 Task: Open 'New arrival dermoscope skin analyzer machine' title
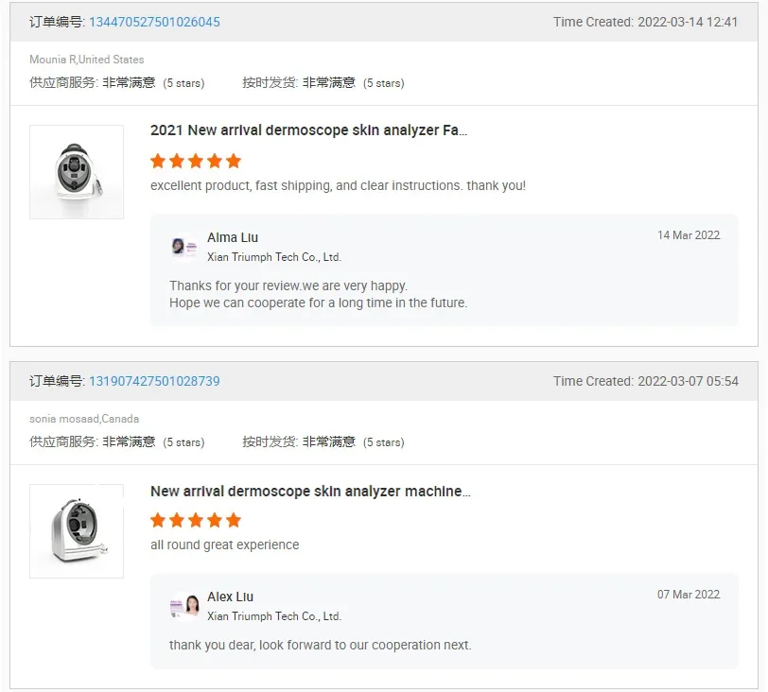tap(310, 492)
